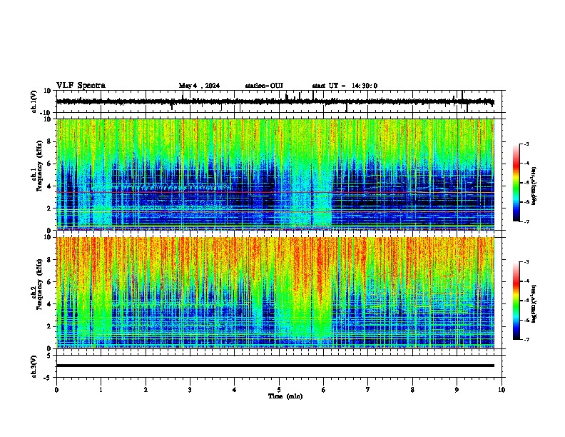Click the date label 'May 4, 2024'

coord(199,86)
